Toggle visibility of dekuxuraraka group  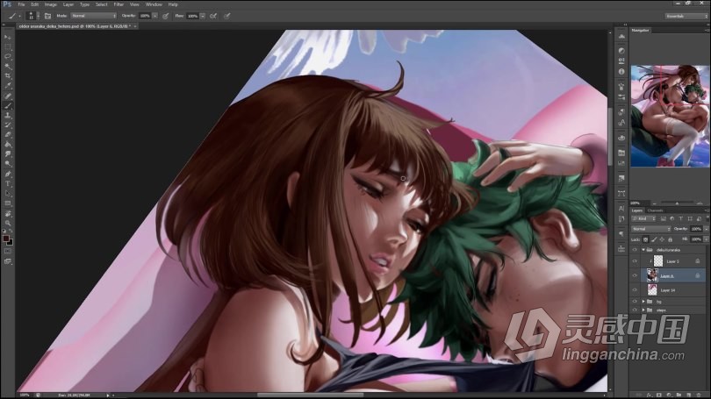[635, 250]
